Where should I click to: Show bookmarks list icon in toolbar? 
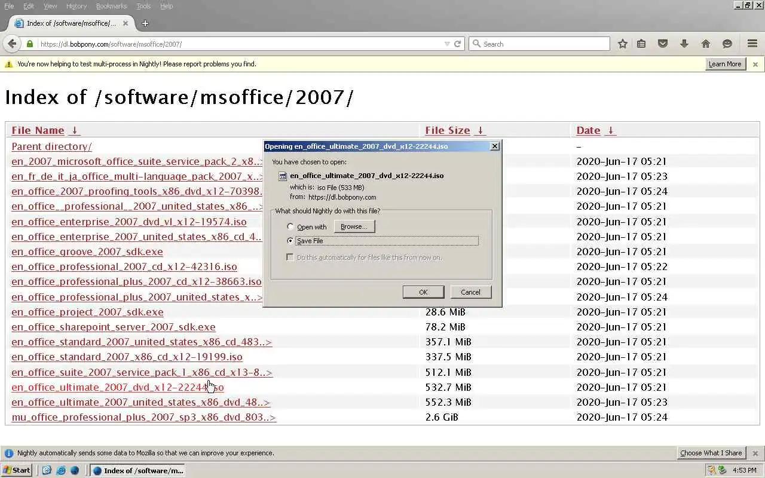tap(641, 44)
